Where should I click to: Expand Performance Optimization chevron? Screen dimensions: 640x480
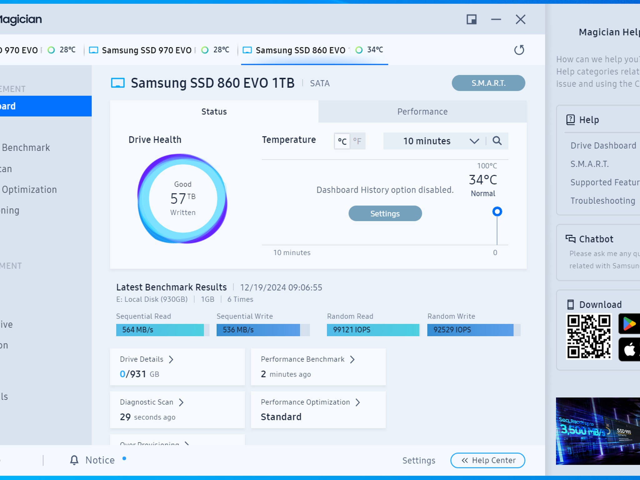358,402
